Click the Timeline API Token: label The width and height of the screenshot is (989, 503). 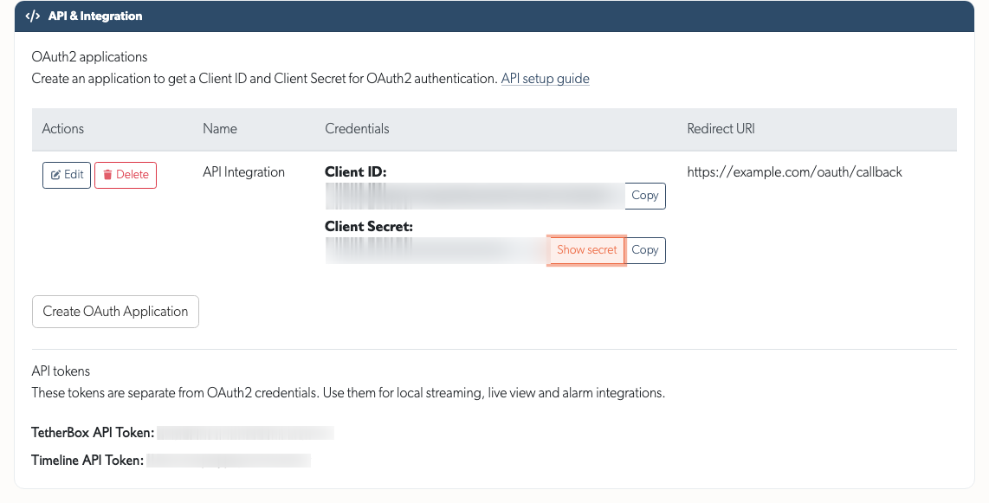pyautogui.click(x=87, y=460)
